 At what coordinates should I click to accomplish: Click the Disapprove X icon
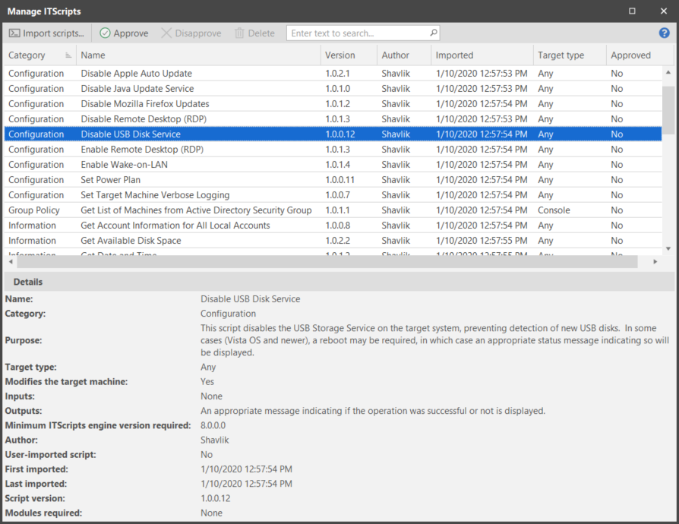(166, 33)
